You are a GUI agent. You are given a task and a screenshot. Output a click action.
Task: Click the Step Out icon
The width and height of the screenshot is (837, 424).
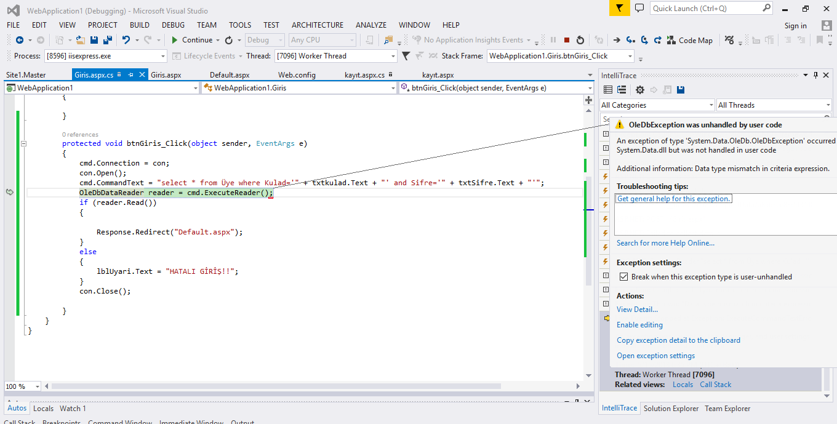coord(657,40)
